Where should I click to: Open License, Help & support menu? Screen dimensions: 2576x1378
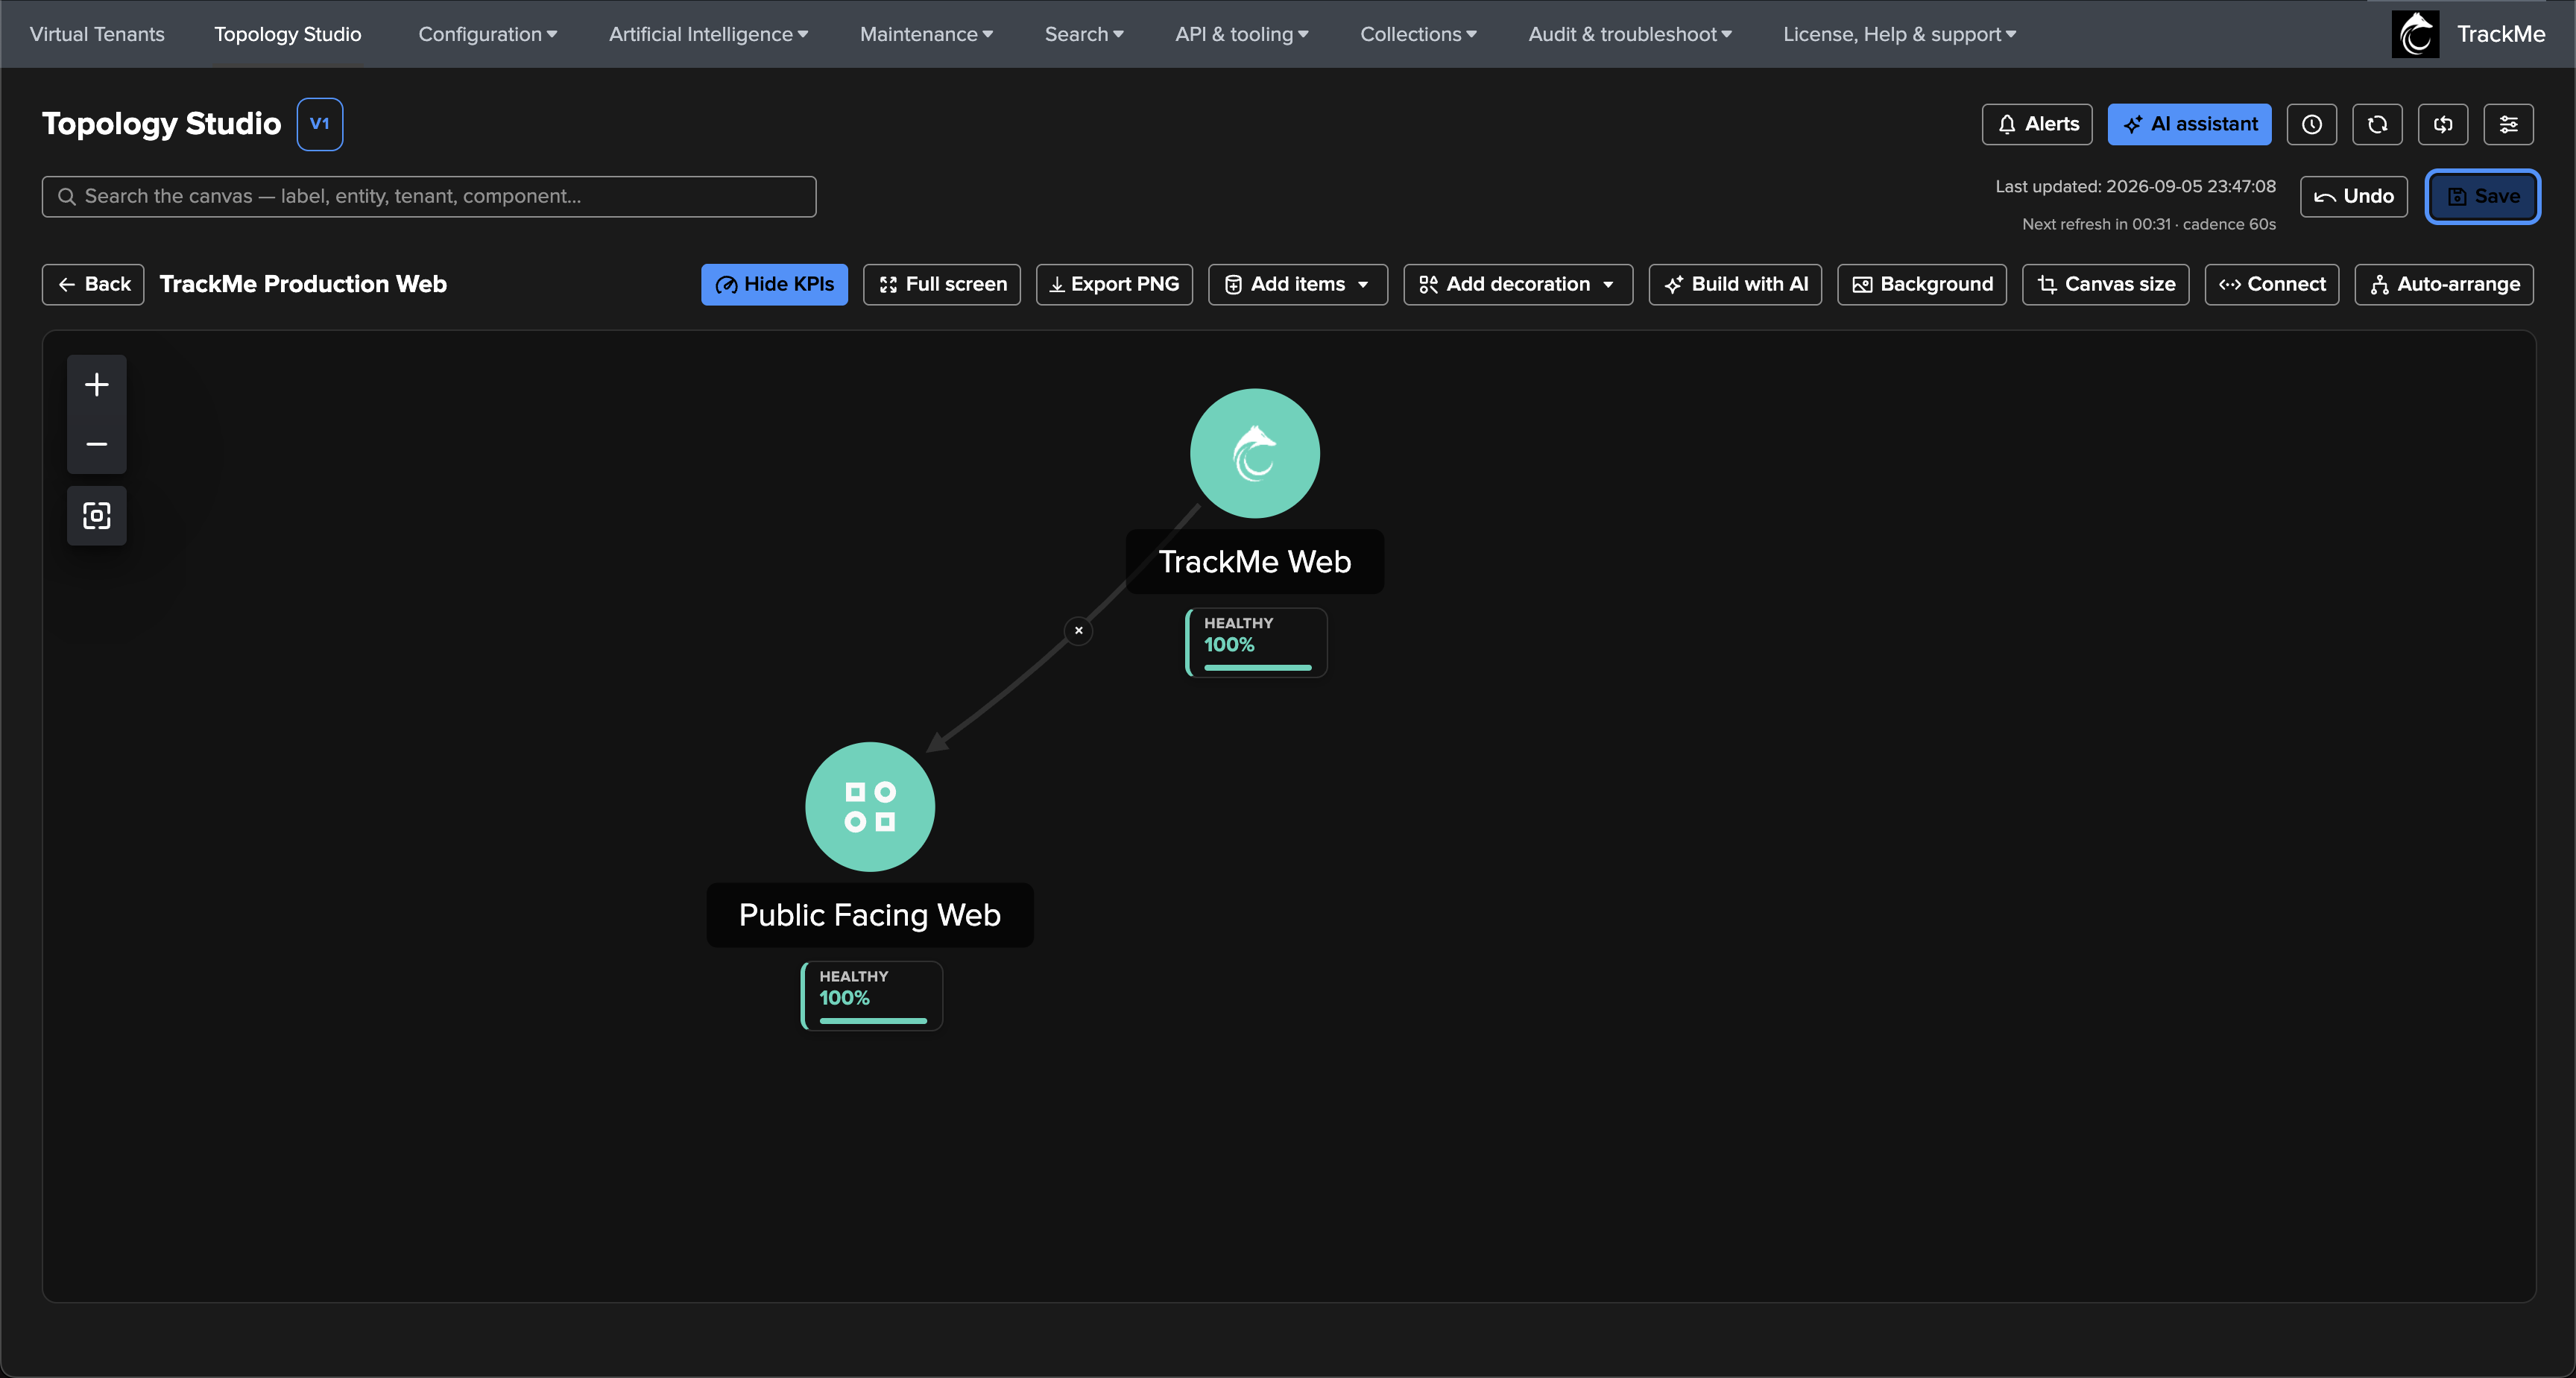tap(1899, 34)
